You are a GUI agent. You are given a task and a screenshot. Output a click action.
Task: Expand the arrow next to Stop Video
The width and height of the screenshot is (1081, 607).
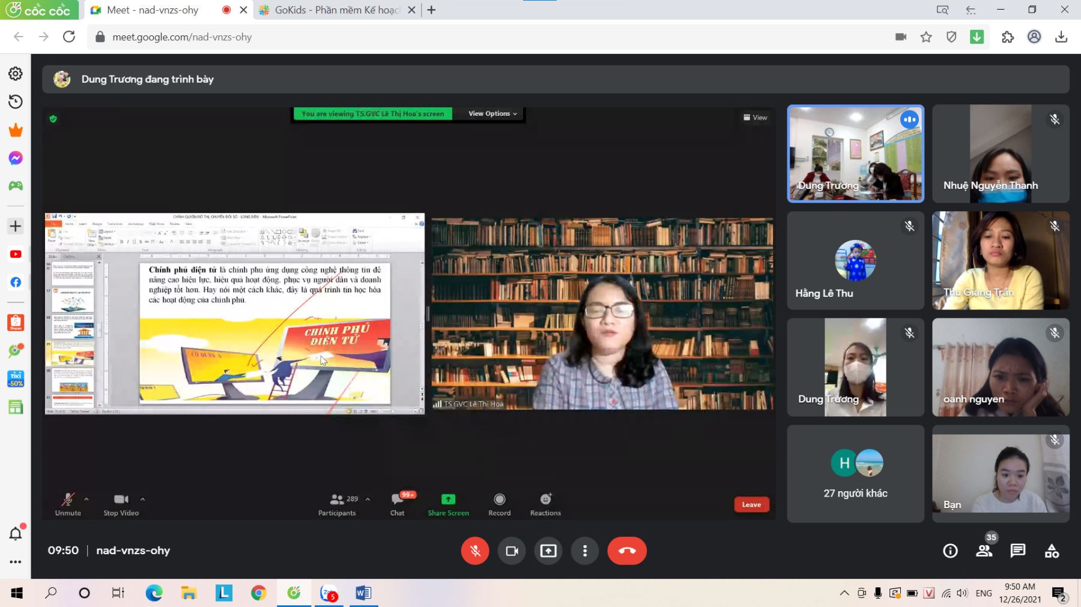(142, 499)
